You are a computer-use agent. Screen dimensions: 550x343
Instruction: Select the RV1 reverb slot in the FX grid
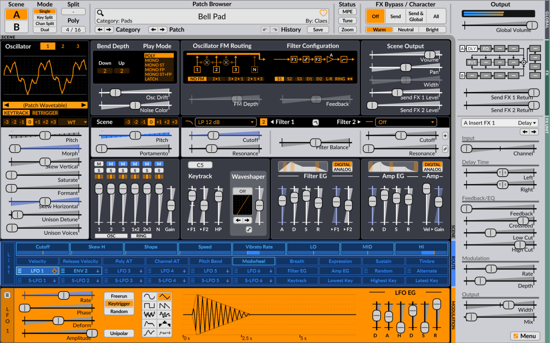[x=472, y=62]
